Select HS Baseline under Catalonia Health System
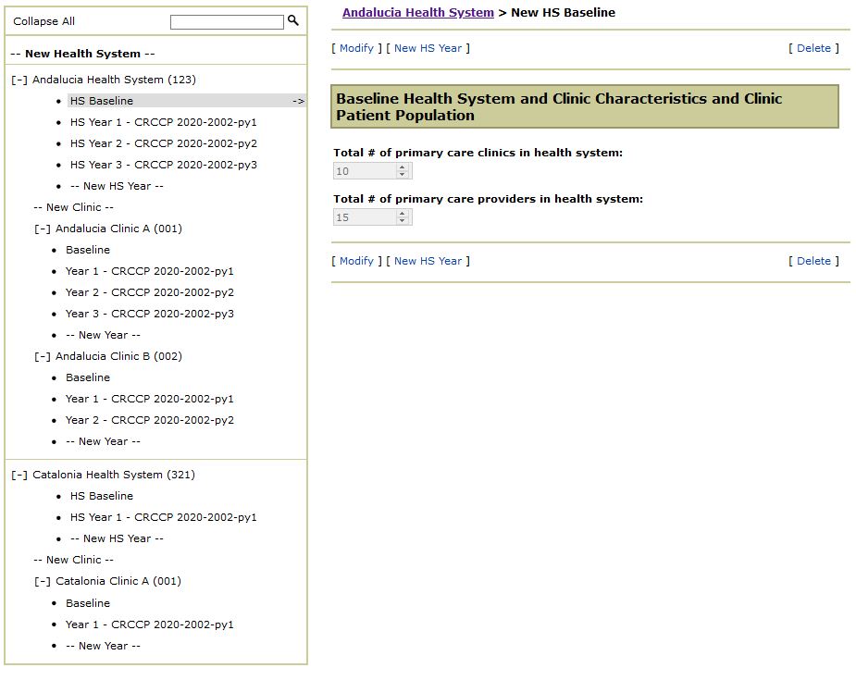 pos(102,496)
